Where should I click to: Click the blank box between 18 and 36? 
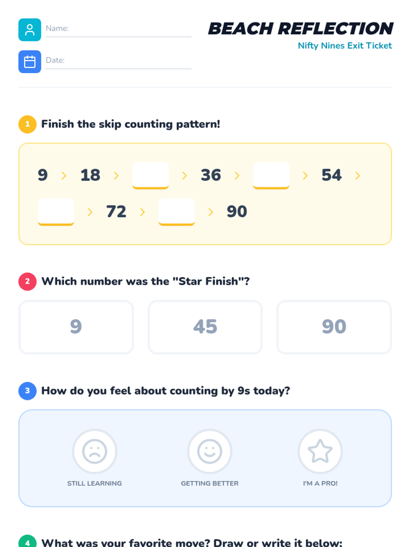tap(150, 175)
